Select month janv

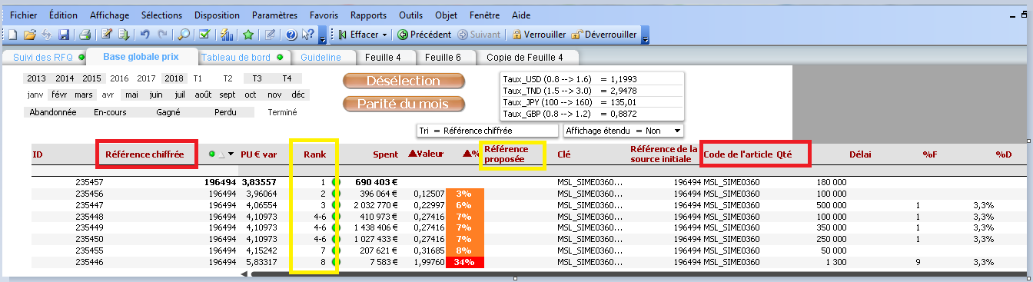point(35,95)
